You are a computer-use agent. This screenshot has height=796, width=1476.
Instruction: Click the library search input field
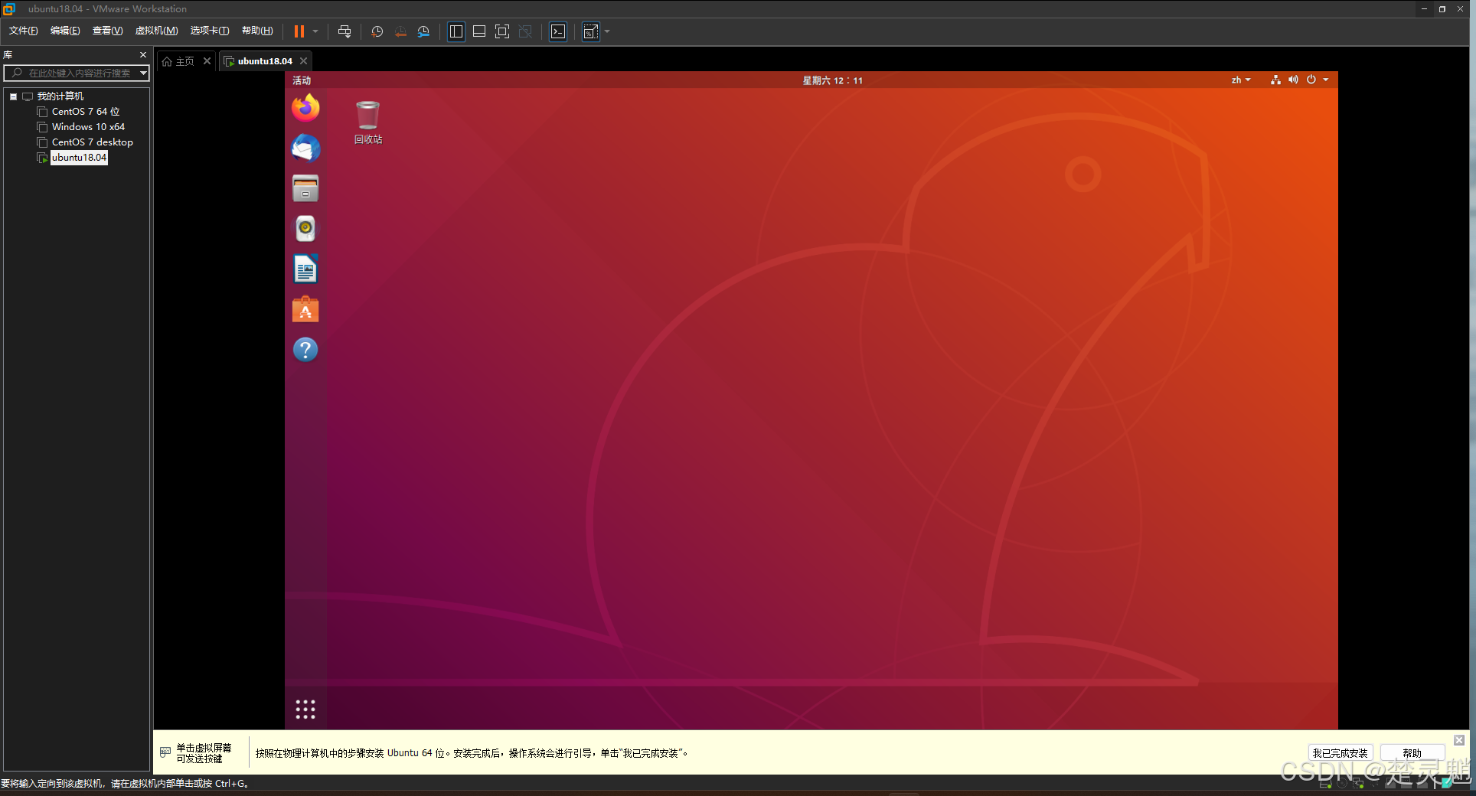coord(73,73)
